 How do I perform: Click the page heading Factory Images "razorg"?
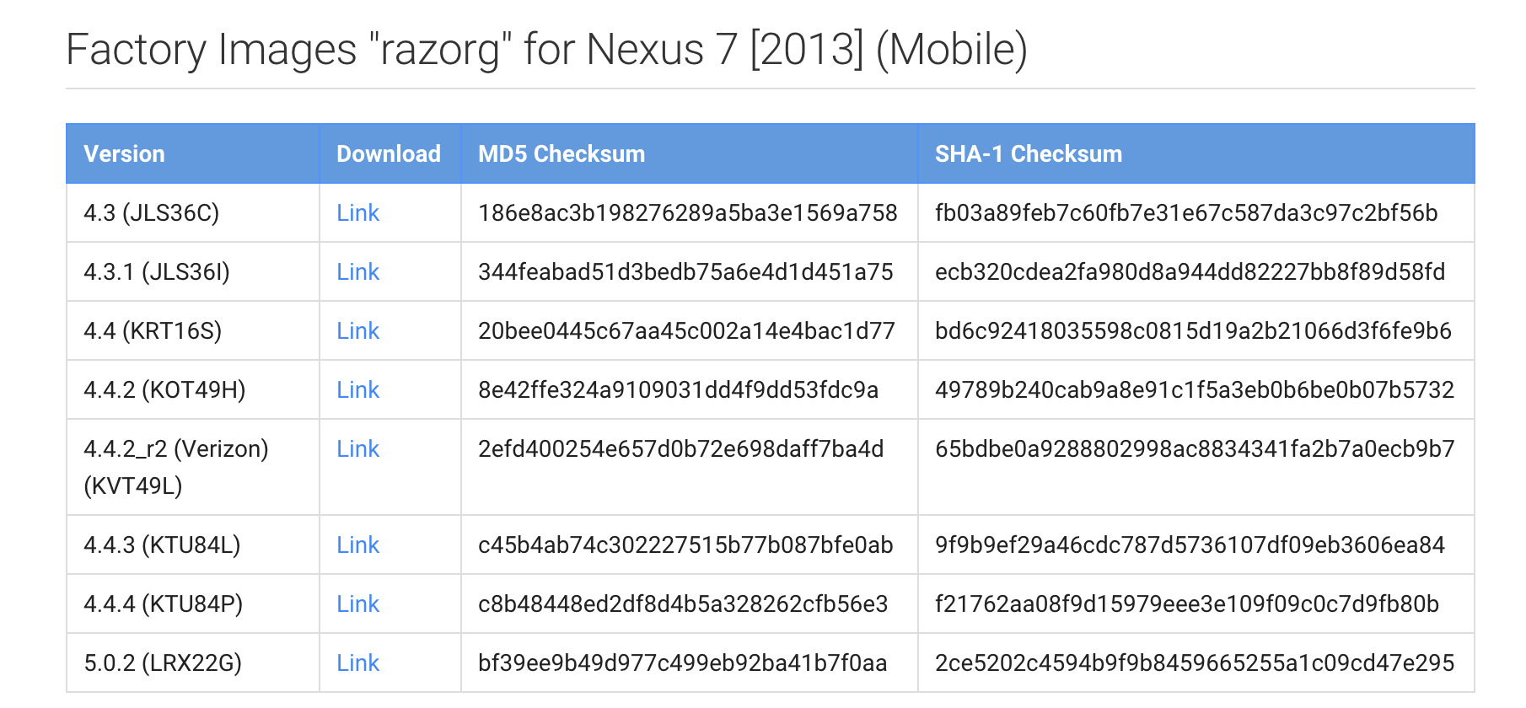(x=545, y=49)
